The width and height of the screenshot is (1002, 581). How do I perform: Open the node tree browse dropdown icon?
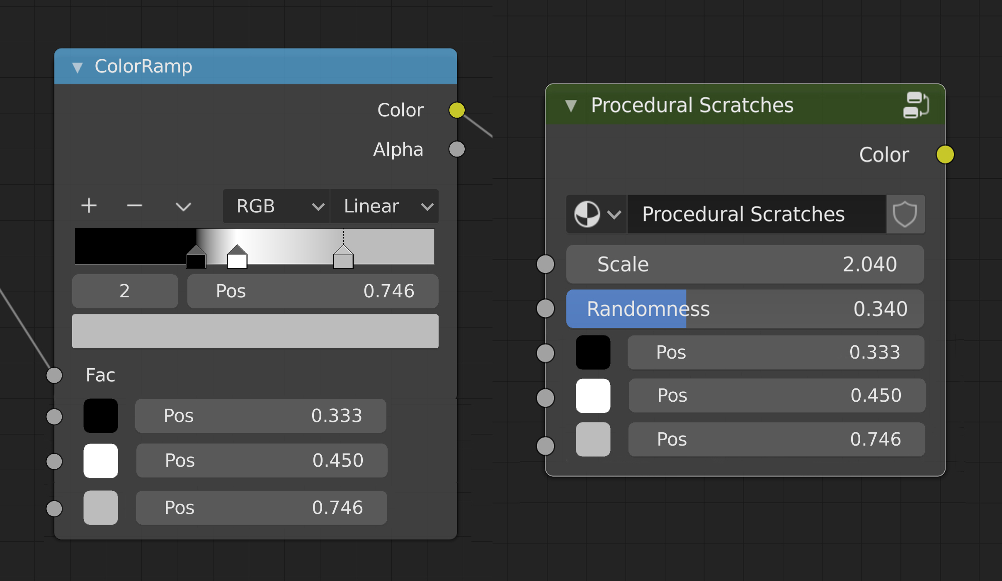(597, 214)
